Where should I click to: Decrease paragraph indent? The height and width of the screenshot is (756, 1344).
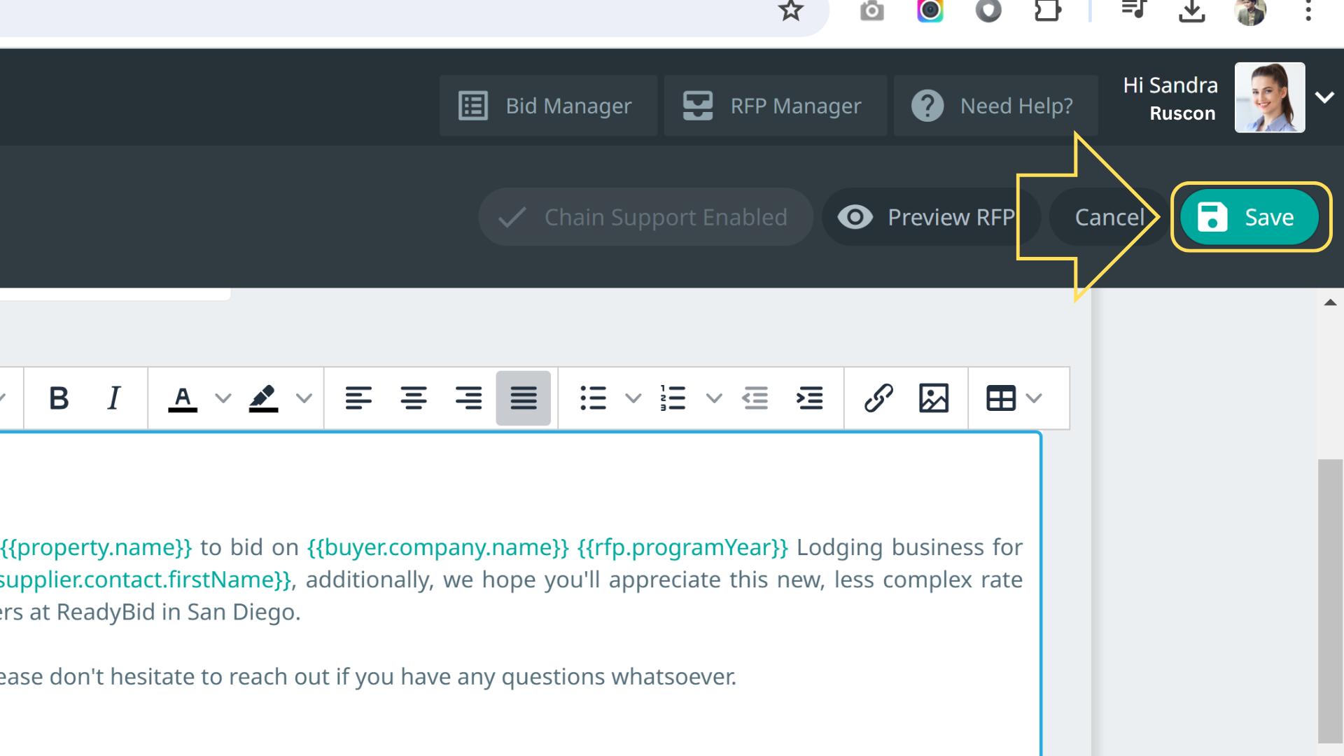(755, 398)
